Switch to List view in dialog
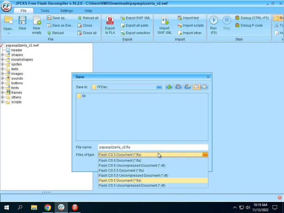The width and height of the screenshot is (284, 213). point(197,87)
